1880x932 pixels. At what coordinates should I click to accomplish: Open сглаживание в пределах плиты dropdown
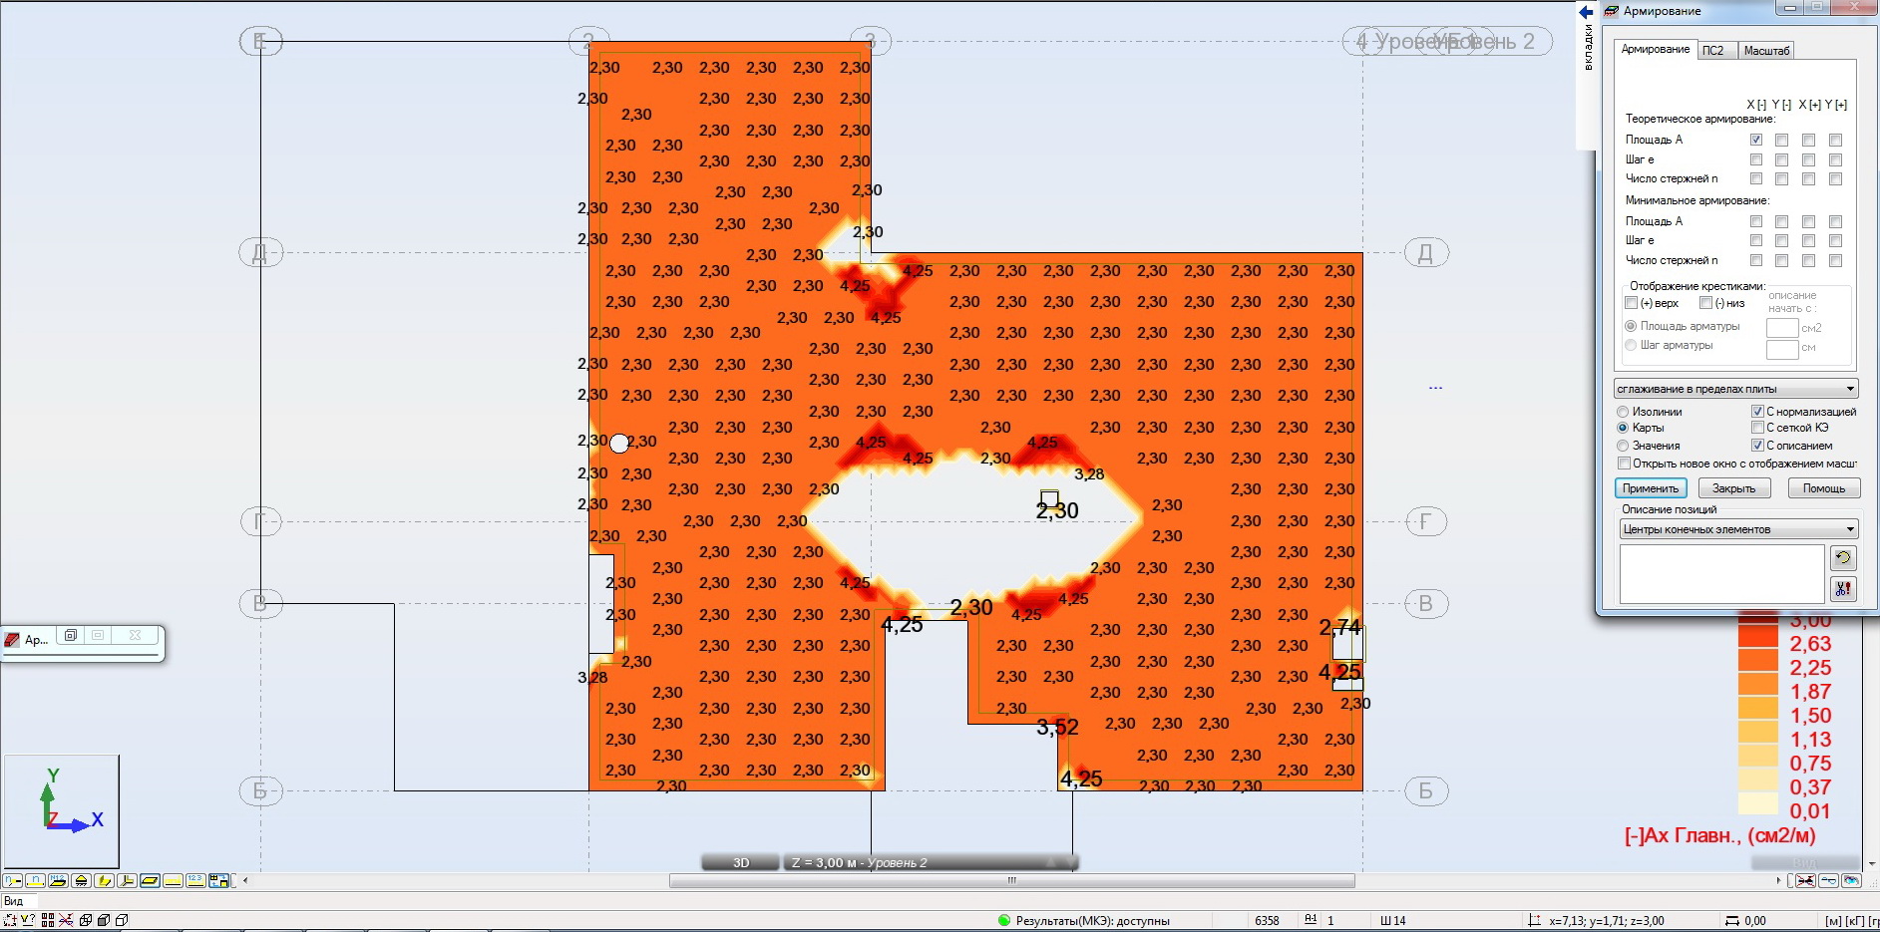click(x=1735, y=389)
